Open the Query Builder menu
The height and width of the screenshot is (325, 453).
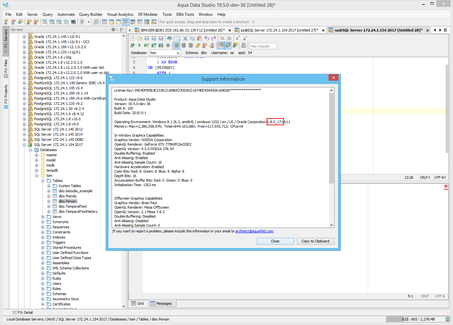click(91, 14)
